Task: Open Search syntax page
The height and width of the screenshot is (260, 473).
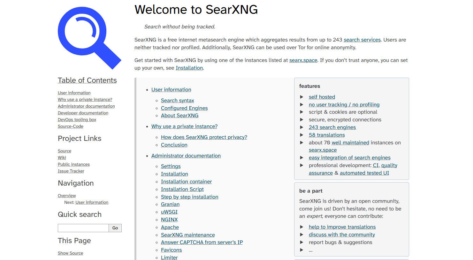Action: (178, 101)
